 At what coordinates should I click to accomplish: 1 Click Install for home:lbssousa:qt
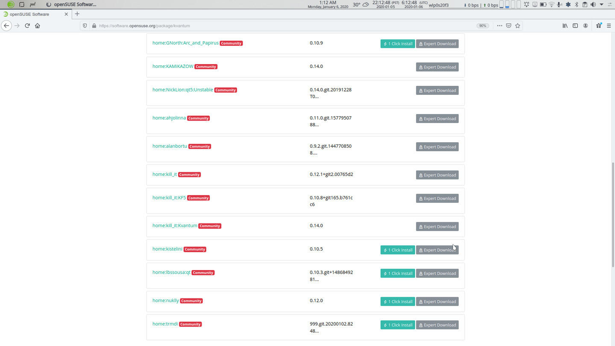pos(398,273)
